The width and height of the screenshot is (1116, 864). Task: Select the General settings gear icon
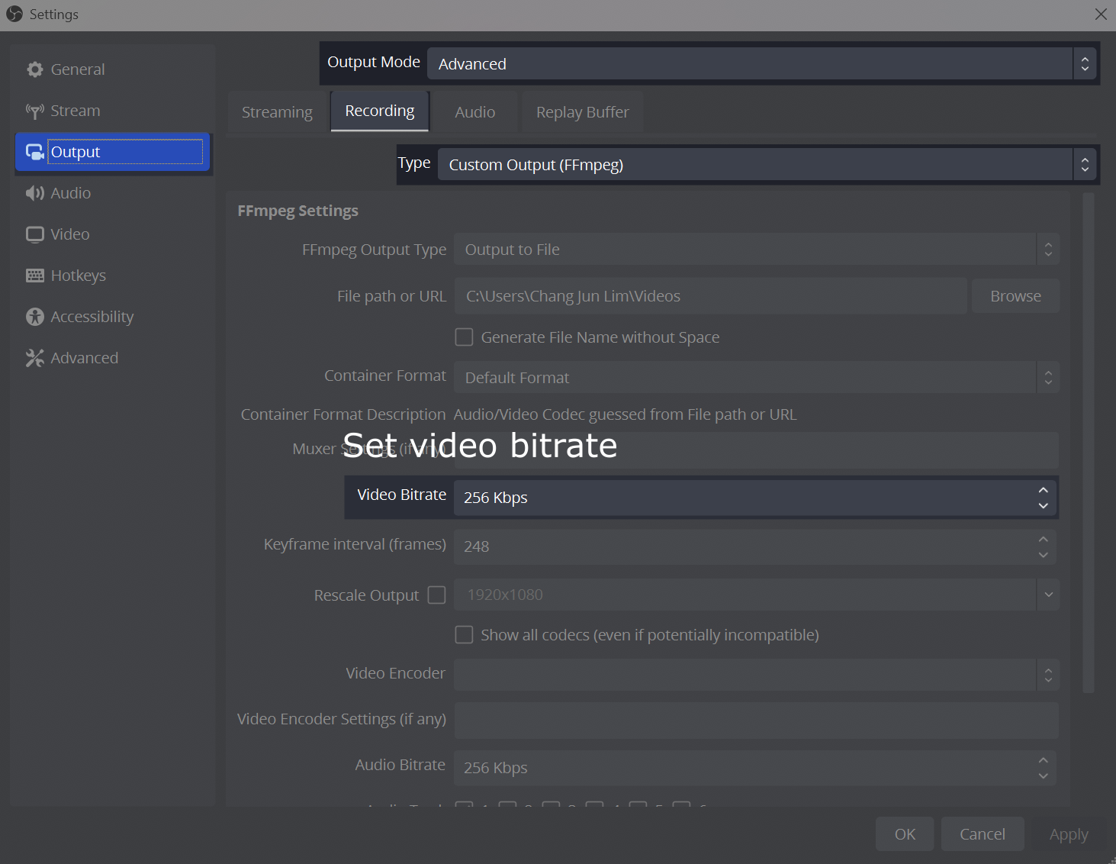(35, 69)
